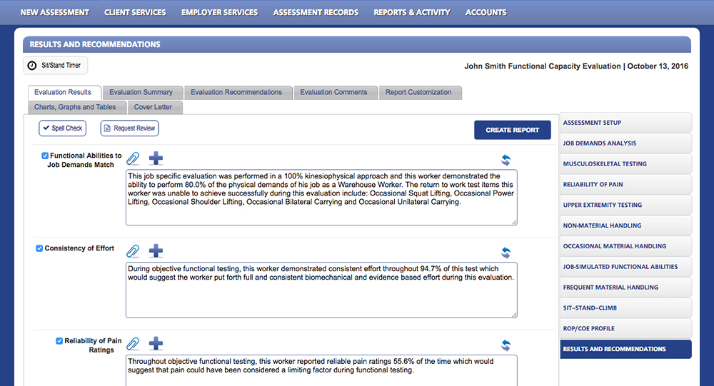Go to Non-Material Handling section
714x386 pixels.
625,225
